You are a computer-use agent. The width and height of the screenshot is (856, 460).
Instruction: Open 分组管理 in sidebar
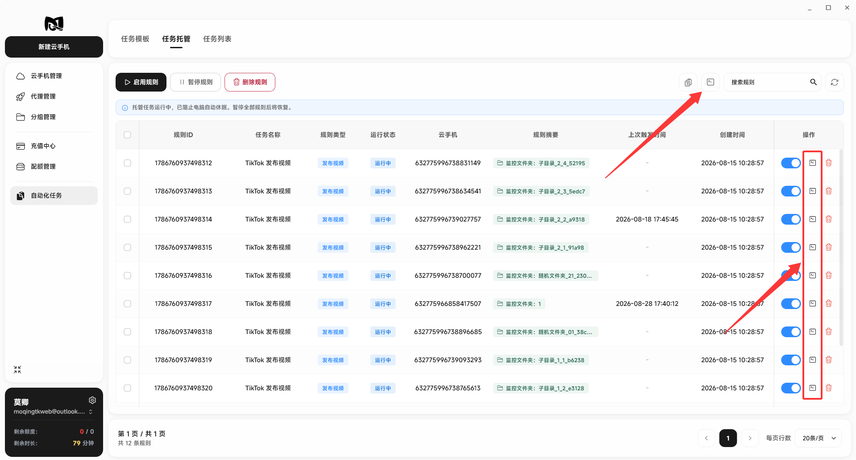54,117
